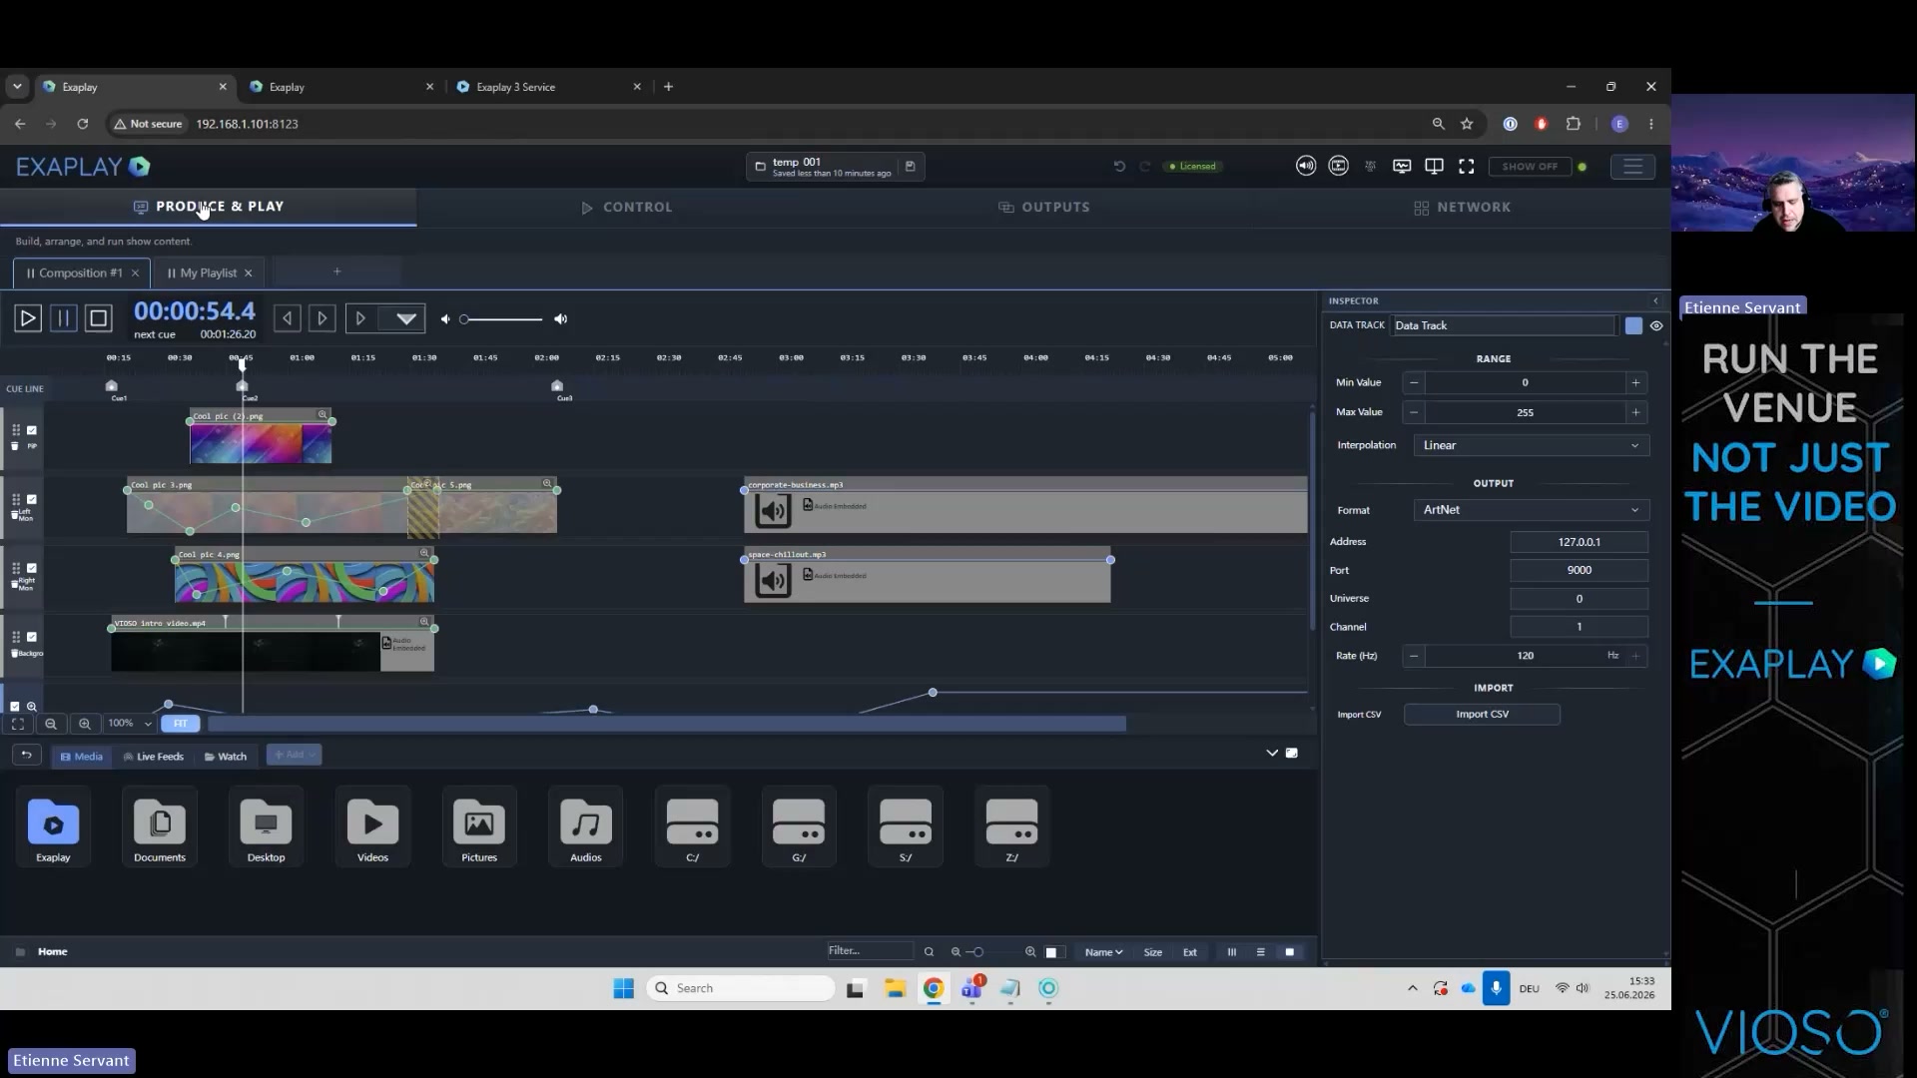Open the hamburger main menu
The width and height of the screenshot is (1917, 1078).
click(x=1632, y=167)
